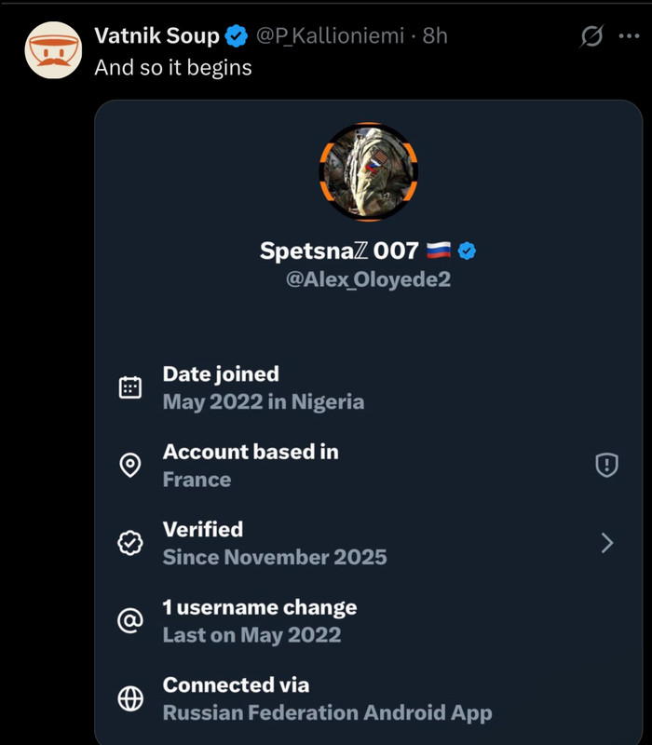Screen dimensions: 652x745
Task: Click Spetsnaz 007 blue verified badge
Action: pyautogui.click(x=468, y=251)
